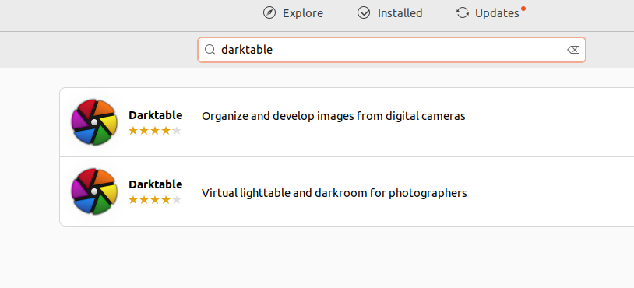Click the empty fifth star in first result
634x288 pixels.
pos(177,131)
